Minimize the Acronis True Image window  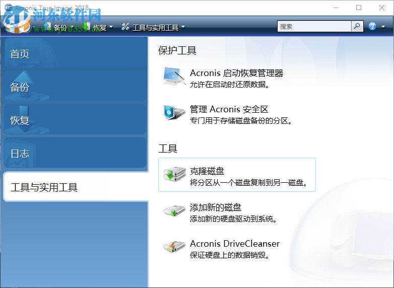[336, 8]
